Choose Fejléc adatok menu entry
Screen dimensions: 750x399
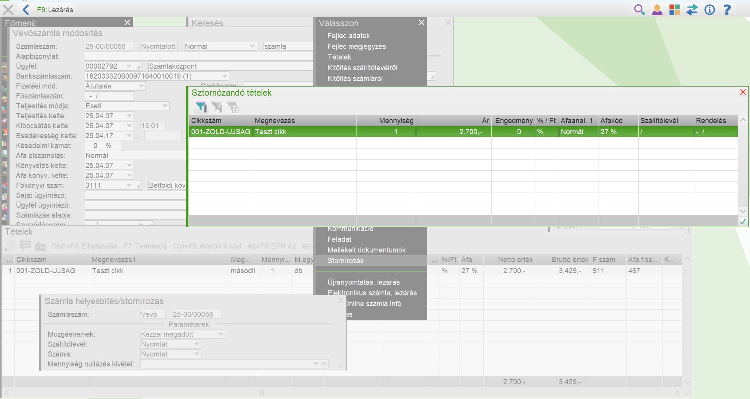click(x=349, y=36)
